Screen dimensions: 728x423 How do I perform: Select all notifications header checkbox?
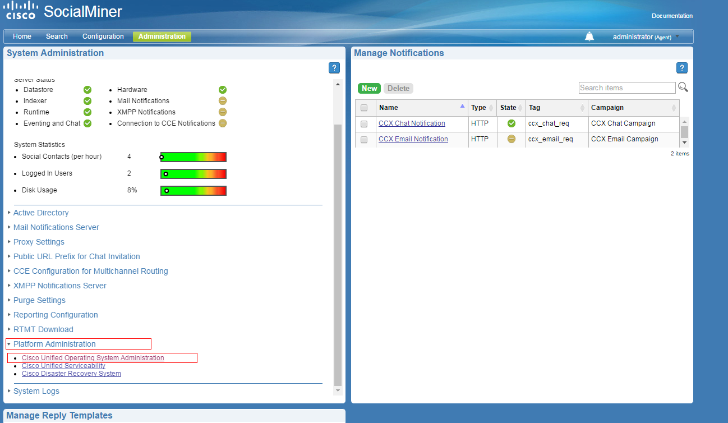tap(364, 108)
